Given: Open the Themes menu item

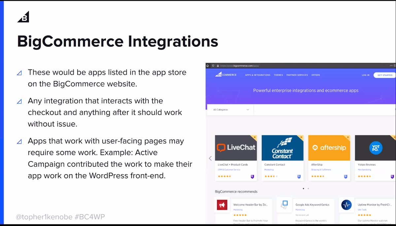Looking at the screenshot, I should (x=278, y=75).
